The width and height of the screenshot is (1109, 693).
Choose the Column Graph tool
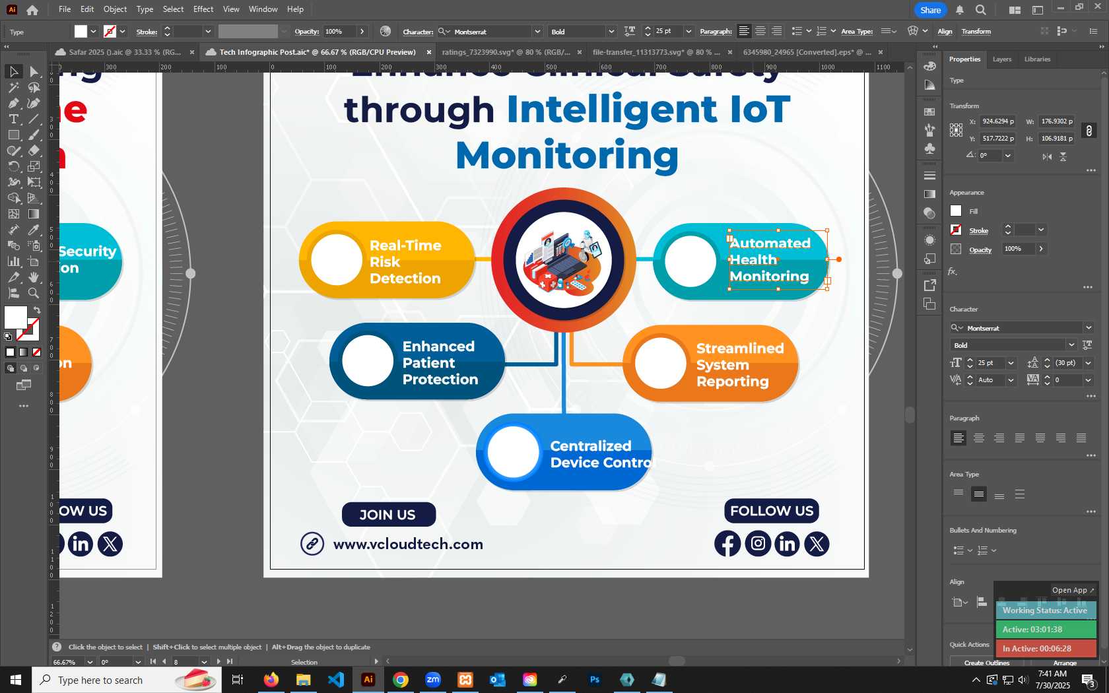tap(13, 261)
